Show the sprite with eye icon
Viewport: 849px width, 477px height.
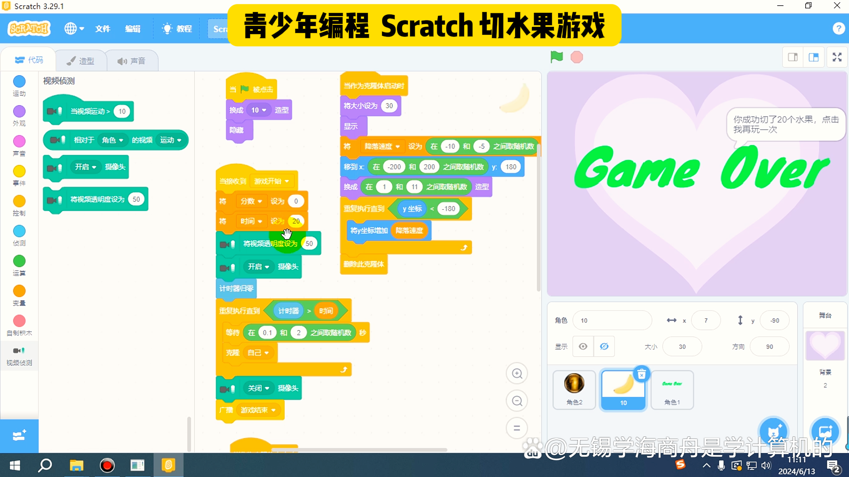point(583,347)
